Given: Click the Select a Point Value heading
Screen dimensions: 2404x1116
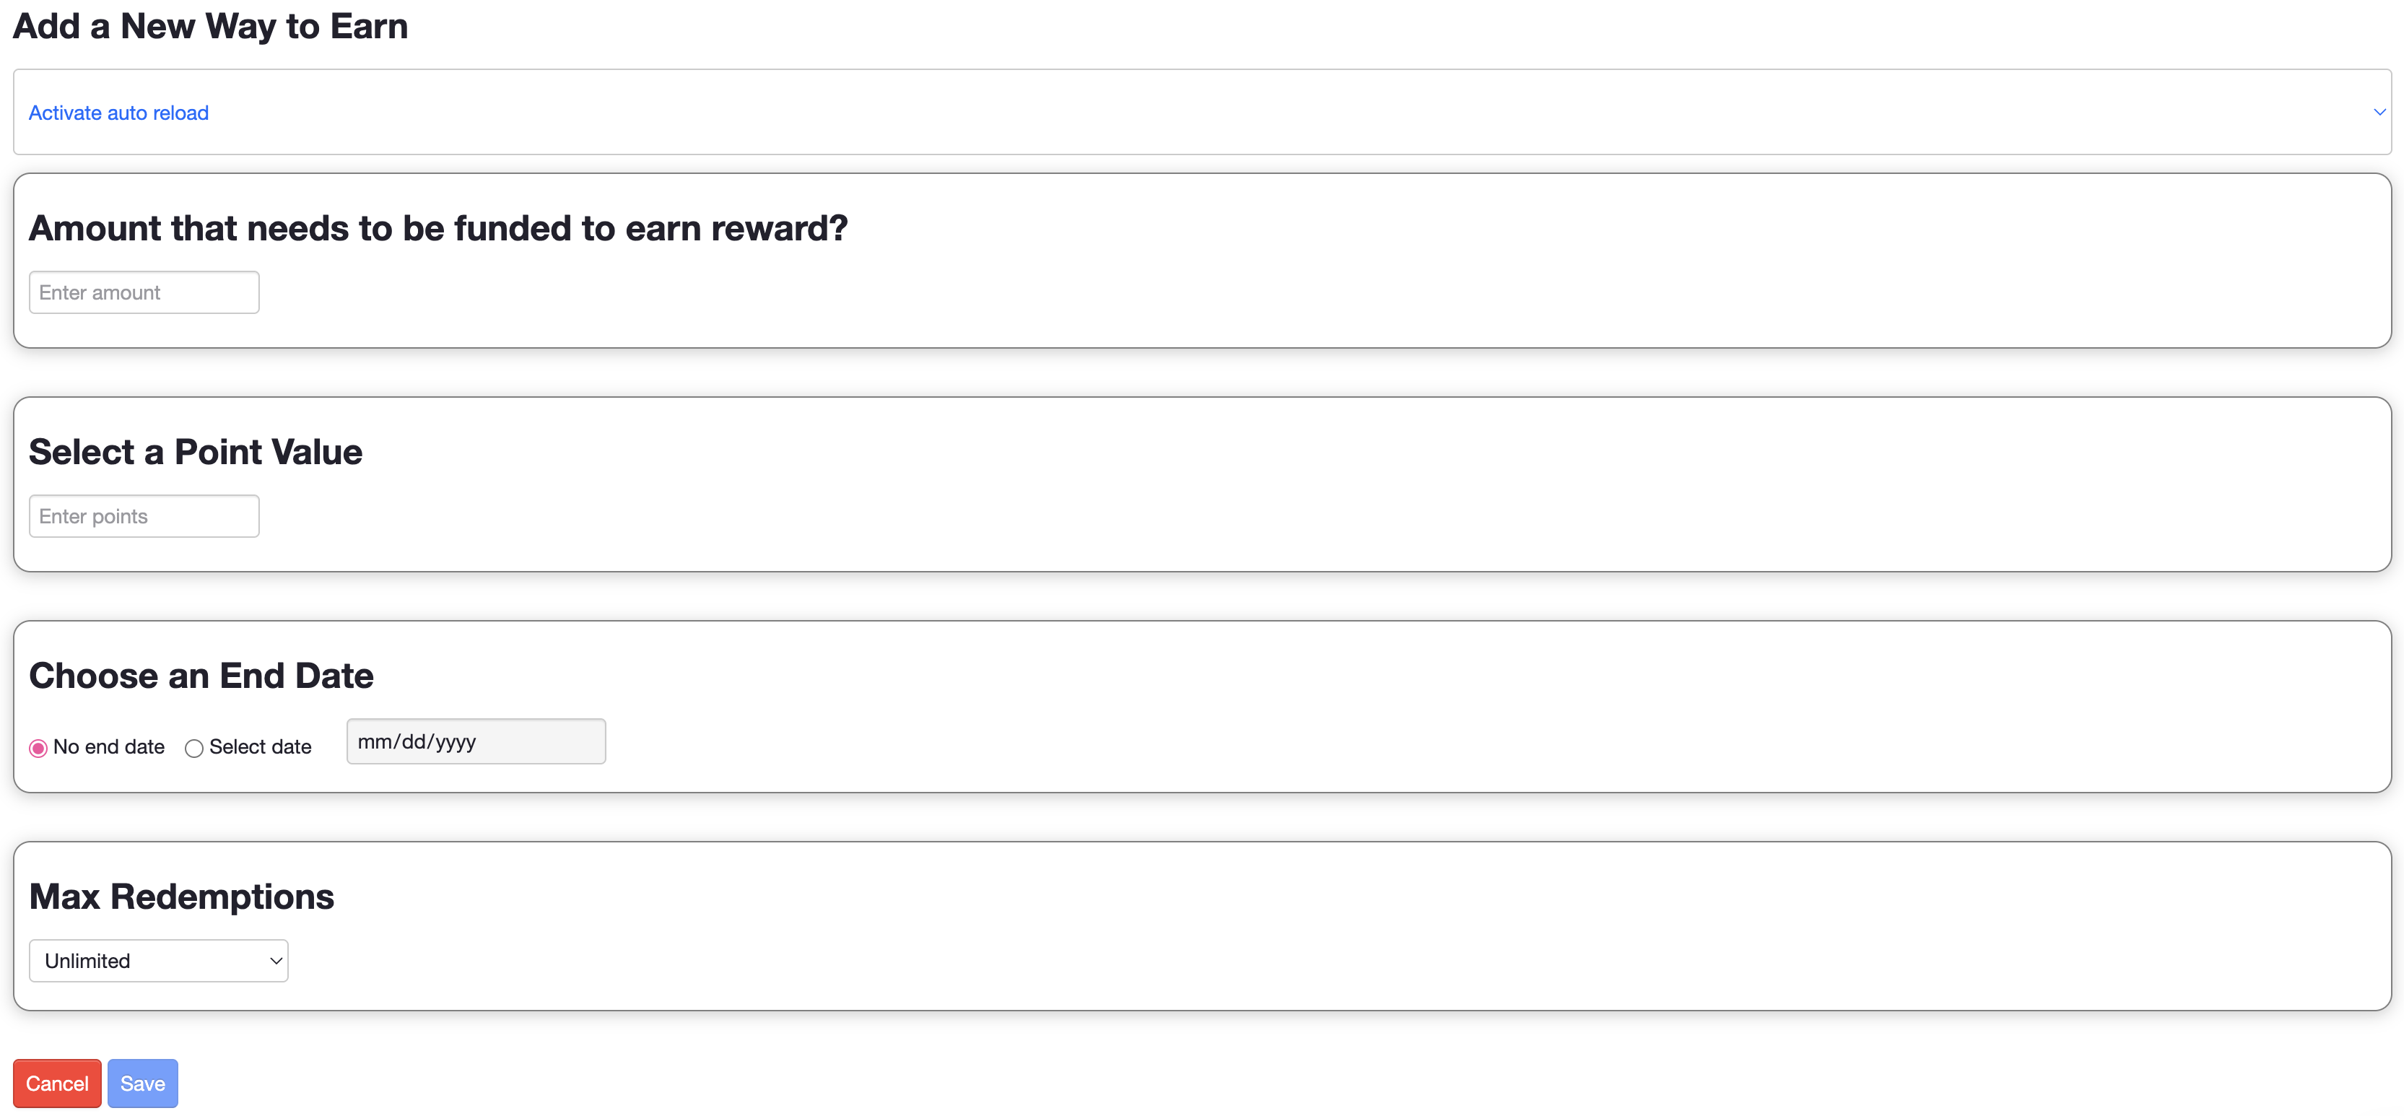Looking at the screenshot, I should coord(195,453).
